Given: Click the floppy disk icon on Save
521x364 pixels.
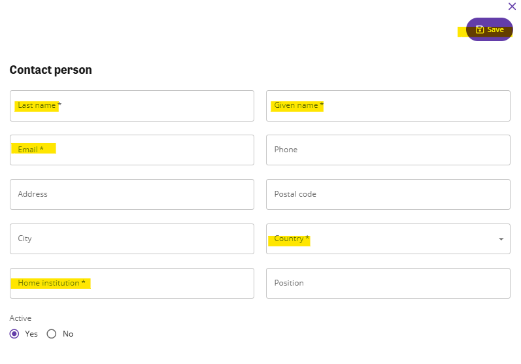Looking at the screenshot, I should [x=479, y=29].
